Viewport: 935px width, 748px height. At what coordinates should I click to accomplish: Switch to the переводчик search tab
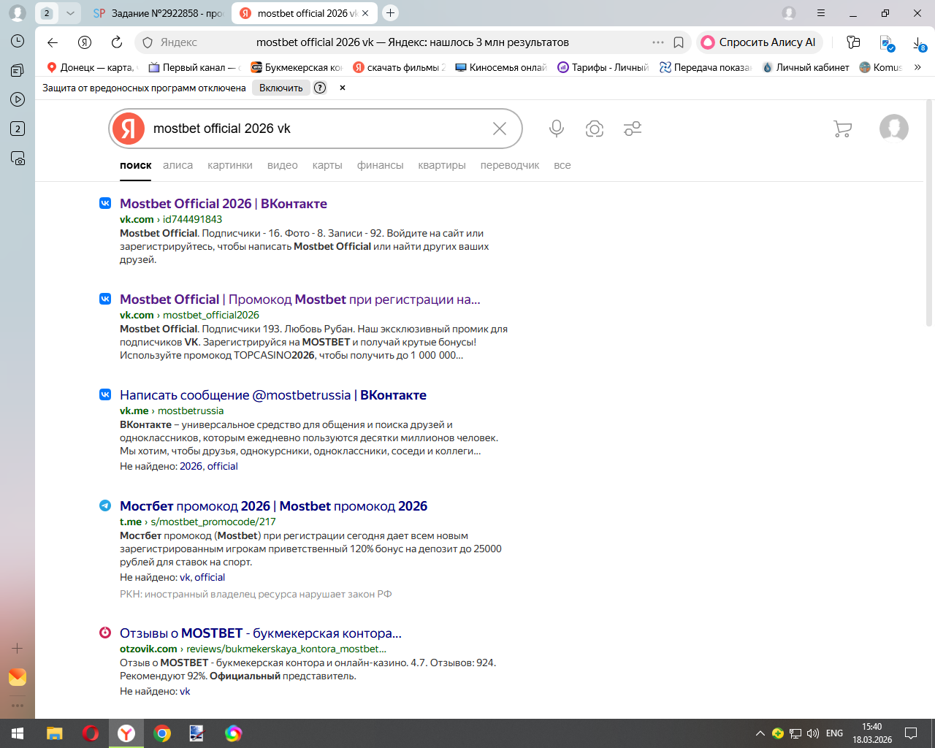(510, 165)
